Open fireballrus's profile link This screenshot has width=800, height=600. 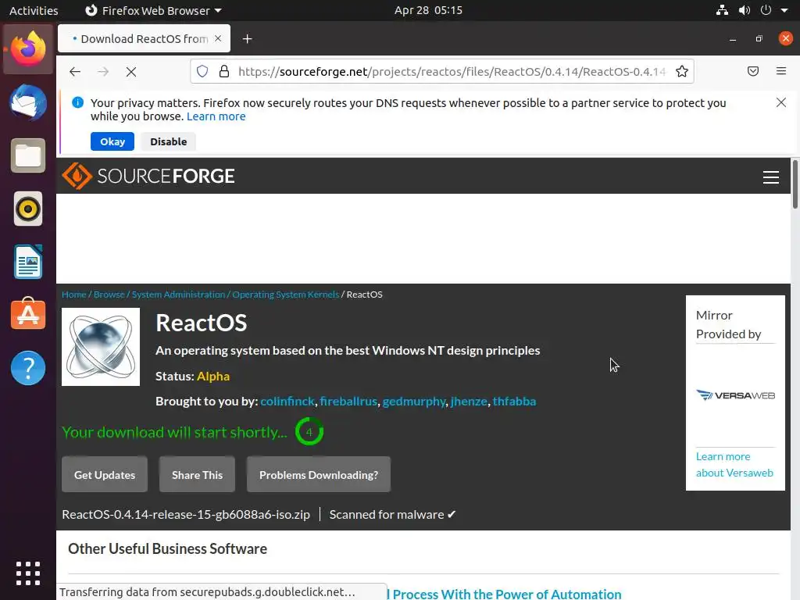coord(348,401)
